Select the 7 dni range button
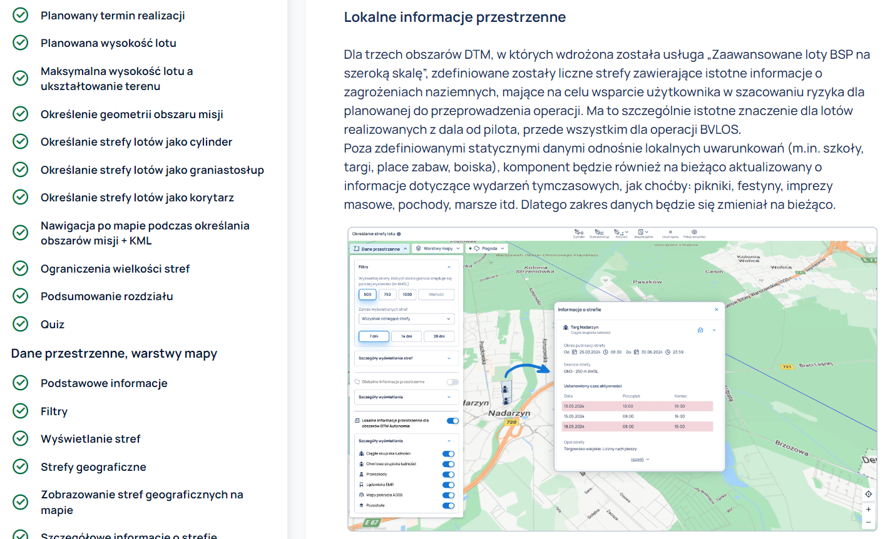This screenshot has height=539, width=890. click(374, 336)
